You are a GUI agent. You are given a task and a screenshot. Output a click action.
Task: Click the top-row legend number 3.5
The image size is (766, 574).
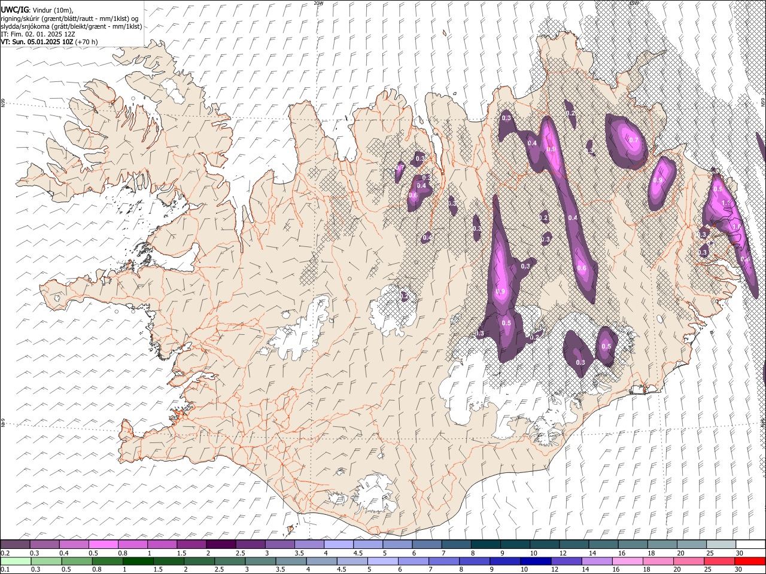[x=299, y=553]
